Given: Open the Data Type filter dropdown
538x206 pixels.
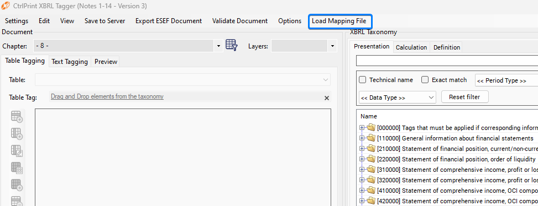Looking at the screenshot, I should 398,97.
